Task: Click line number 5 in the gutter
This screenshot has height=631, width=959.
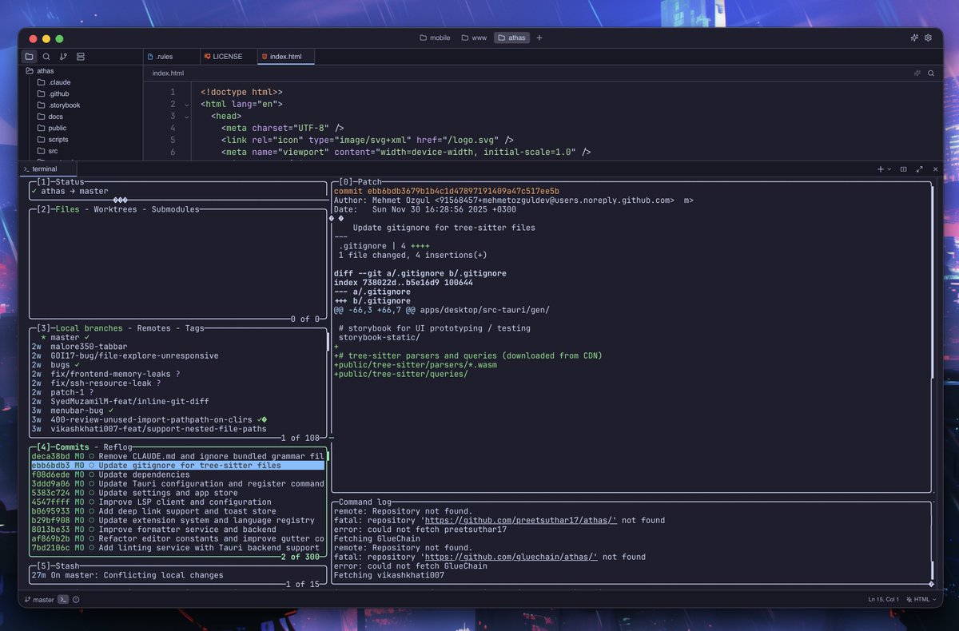Action: 173,140
